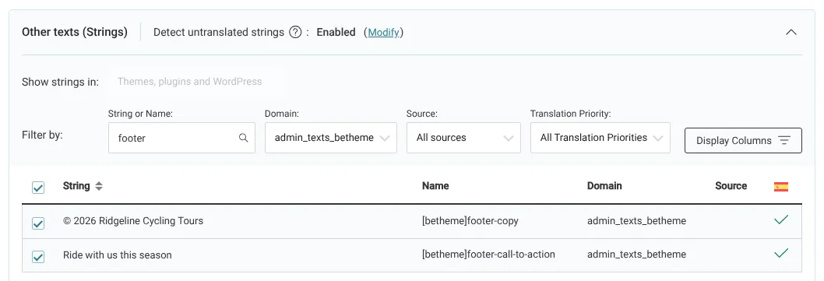Uncheck the Ride with us this season row

click(x=38, y=257)
